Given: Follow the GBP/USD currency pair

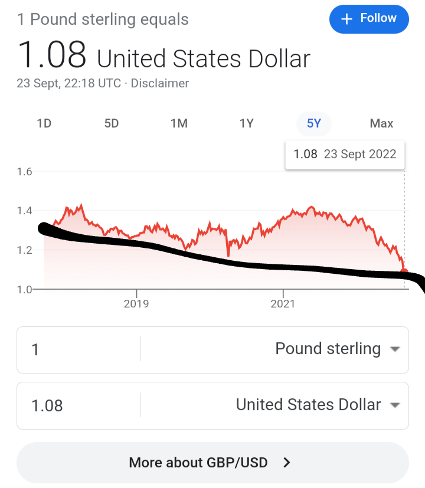Looking at the screenshot, I should (x=369, y=19).
